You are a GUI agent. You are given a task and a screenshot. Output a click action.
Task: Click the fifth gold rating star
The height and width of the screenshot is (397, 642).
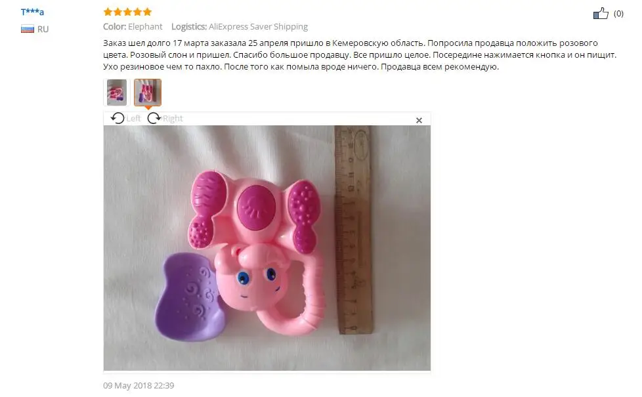pyautogui.click(x=148, y=12)
